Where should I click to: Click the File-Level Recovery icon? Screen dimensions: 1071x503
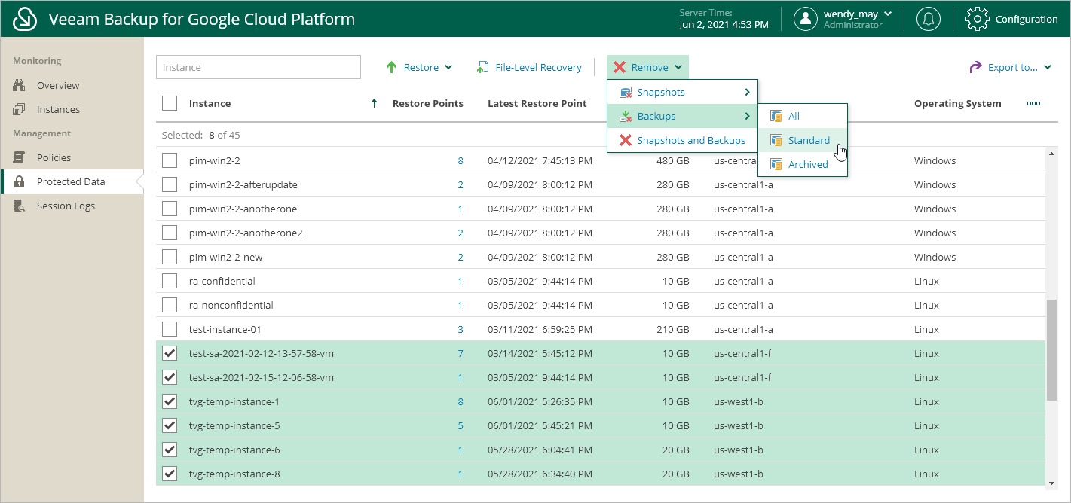click(x=482, y=67)
